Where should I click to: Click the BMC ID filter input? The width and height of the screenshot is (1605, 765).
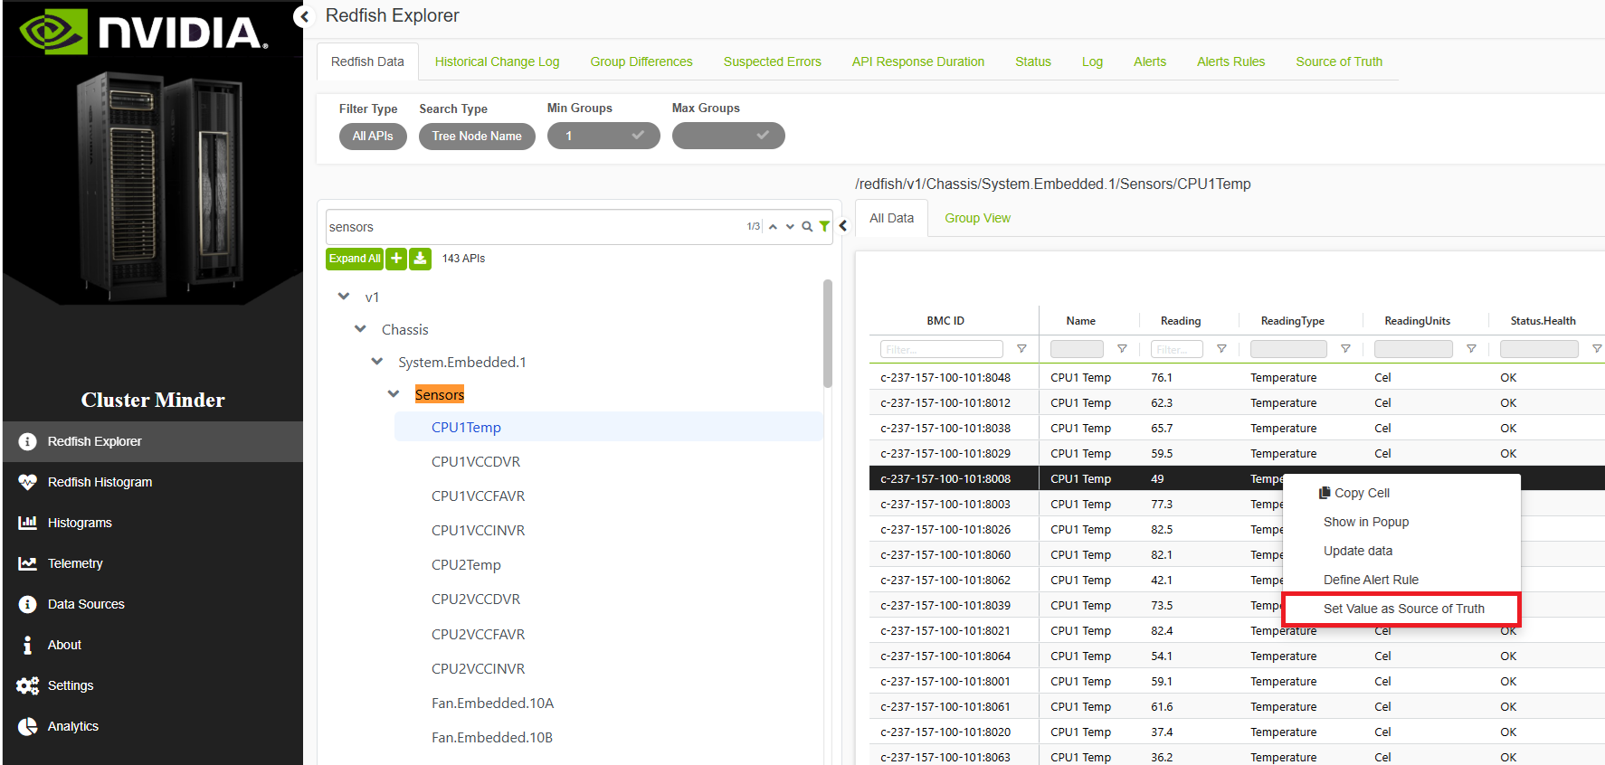[942, 349]
